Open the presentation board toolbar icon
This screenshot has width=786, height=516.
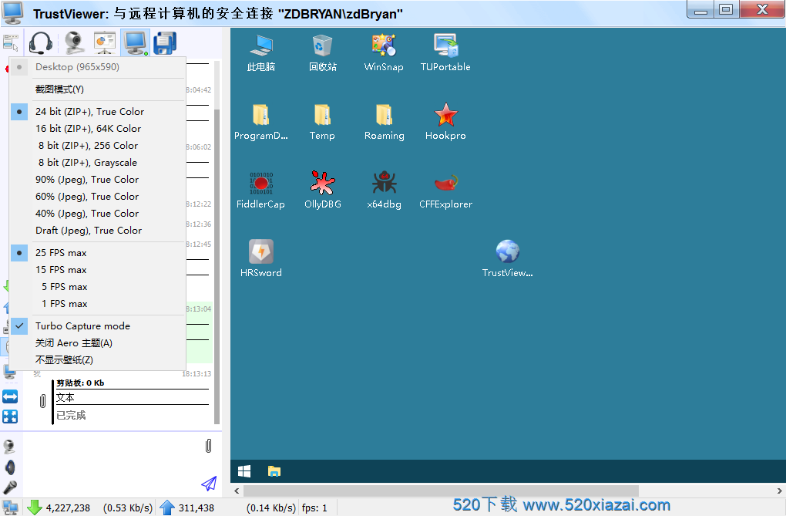(x=104, y=42)
